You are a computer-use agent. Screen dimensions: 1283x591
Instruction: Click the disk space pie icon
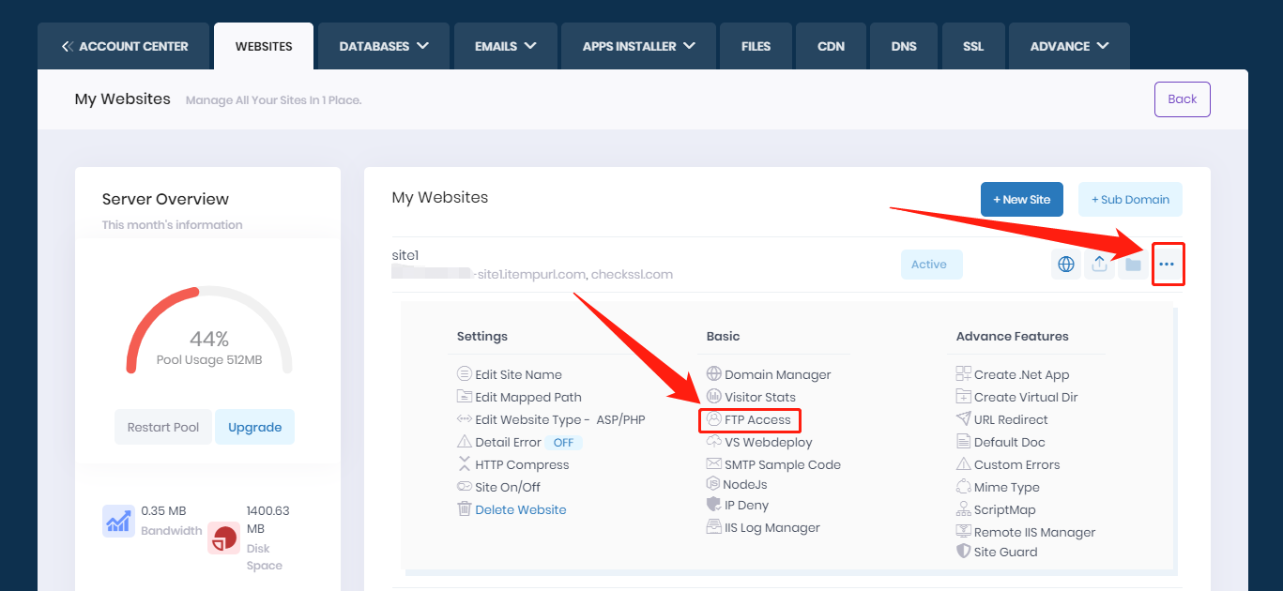click(x=224, y=538)
